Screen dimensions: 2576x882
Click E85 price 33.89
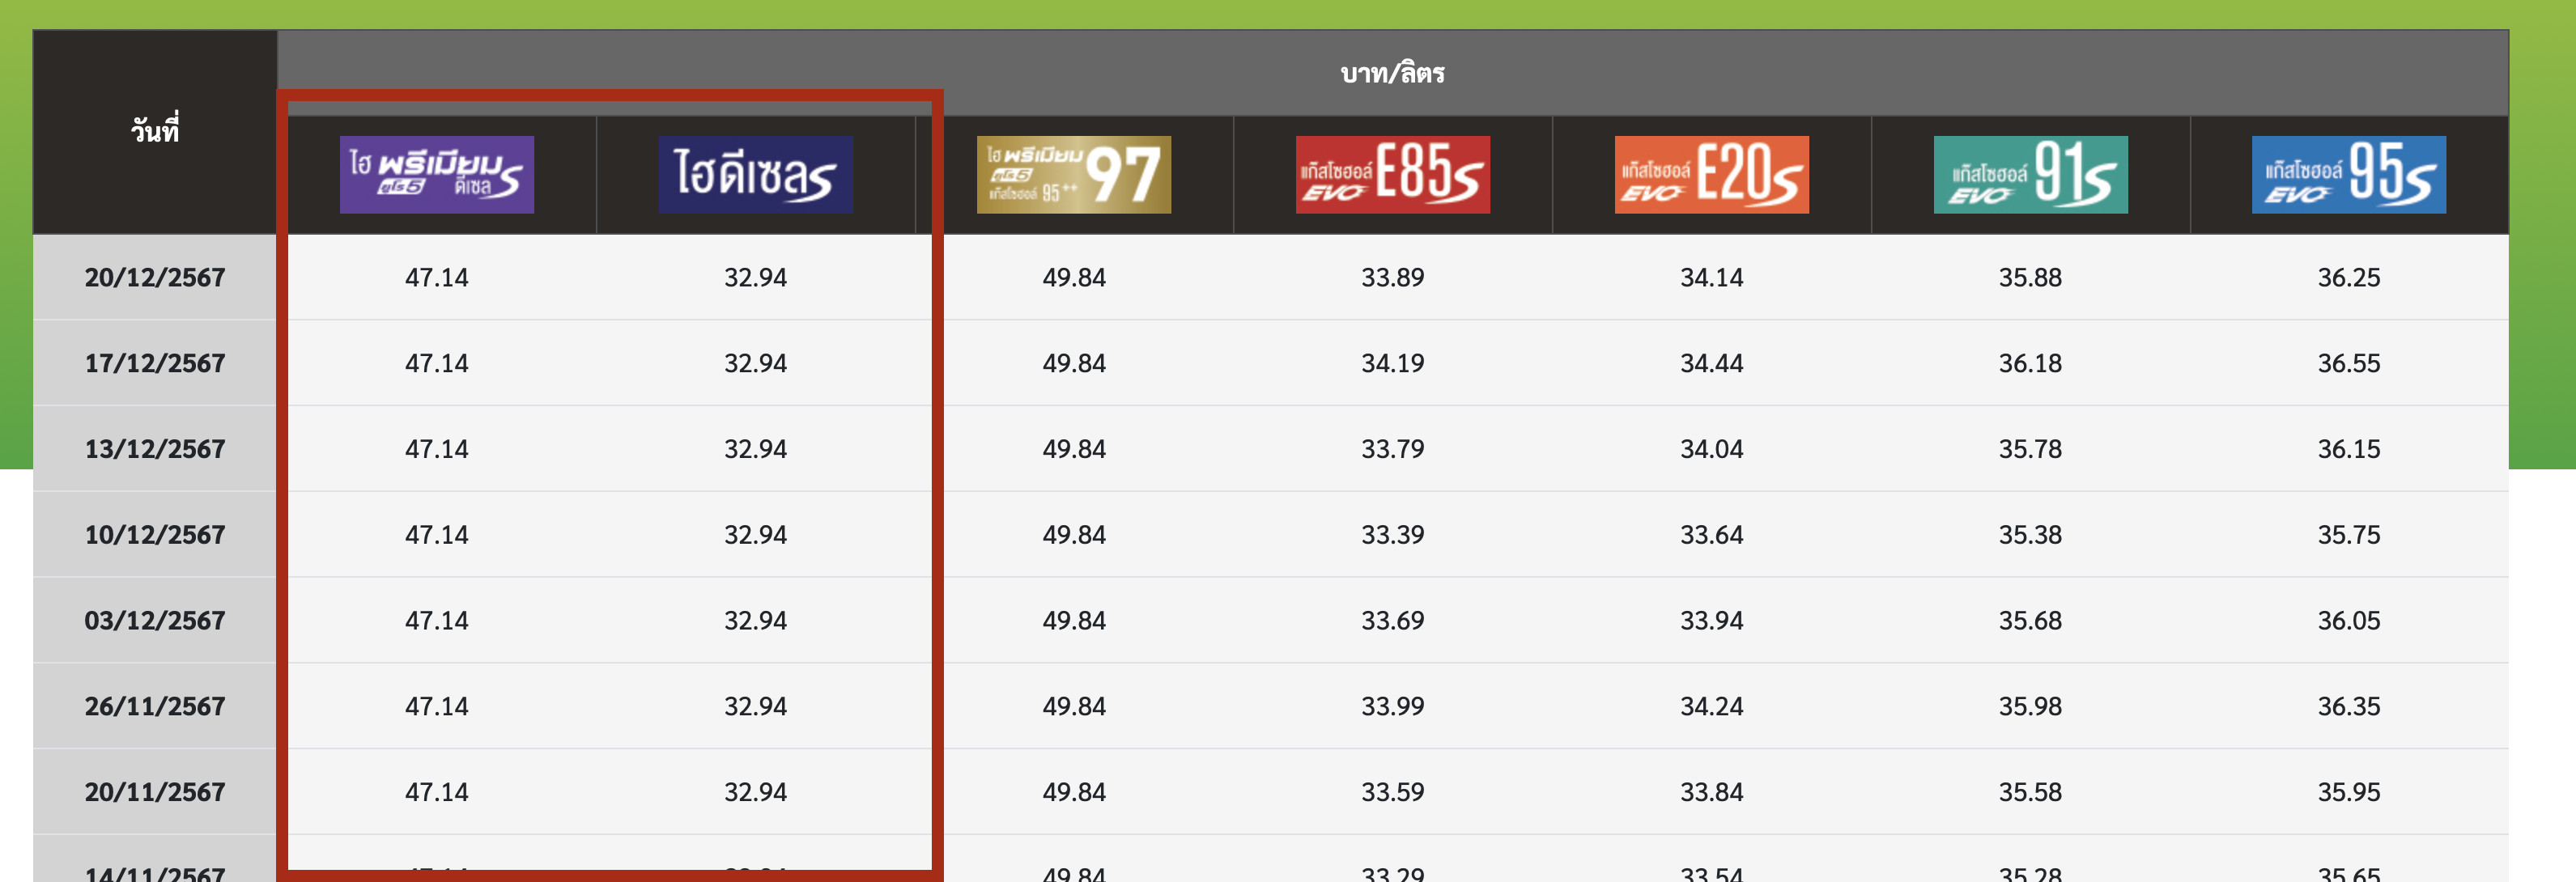(1392, 277)
